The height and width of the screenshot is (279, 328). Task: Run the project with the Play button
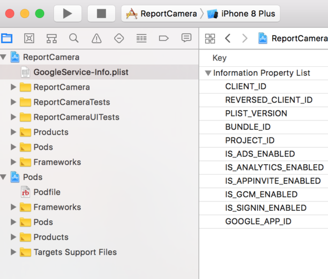[68, 14]
